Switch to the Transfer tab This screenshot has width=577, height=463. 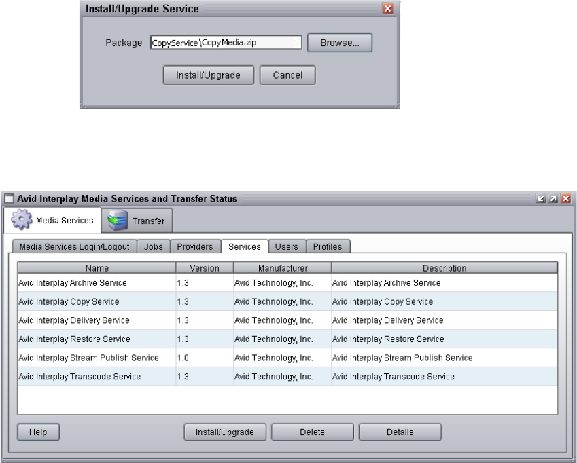coord(137,221)
